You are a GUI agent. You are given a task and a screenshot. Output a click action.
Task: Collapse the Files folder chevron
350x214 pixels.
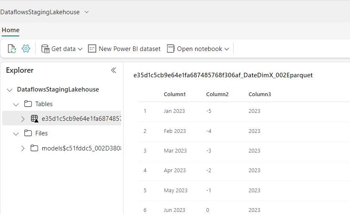[x=16, y=134]
